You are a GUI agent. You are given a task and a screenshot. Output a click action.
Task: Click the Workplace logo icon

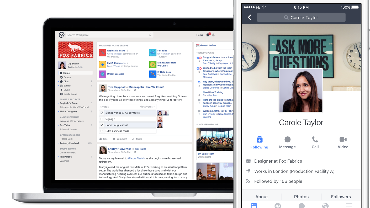pyautogui.click(x=61, y=35)
